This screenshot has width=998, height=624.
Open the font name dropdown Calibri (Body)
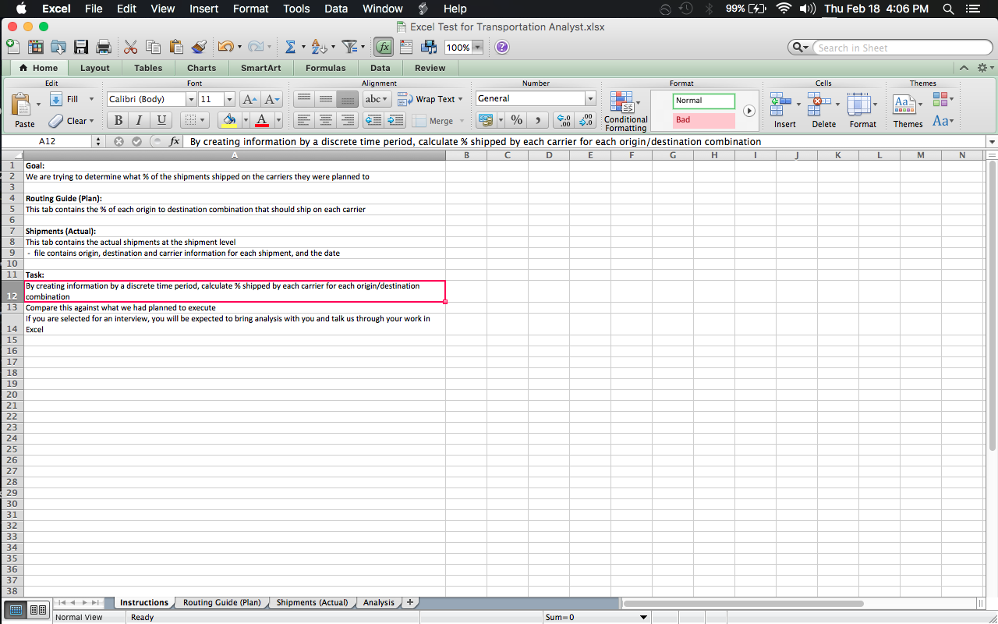click(x=191, y=99)
